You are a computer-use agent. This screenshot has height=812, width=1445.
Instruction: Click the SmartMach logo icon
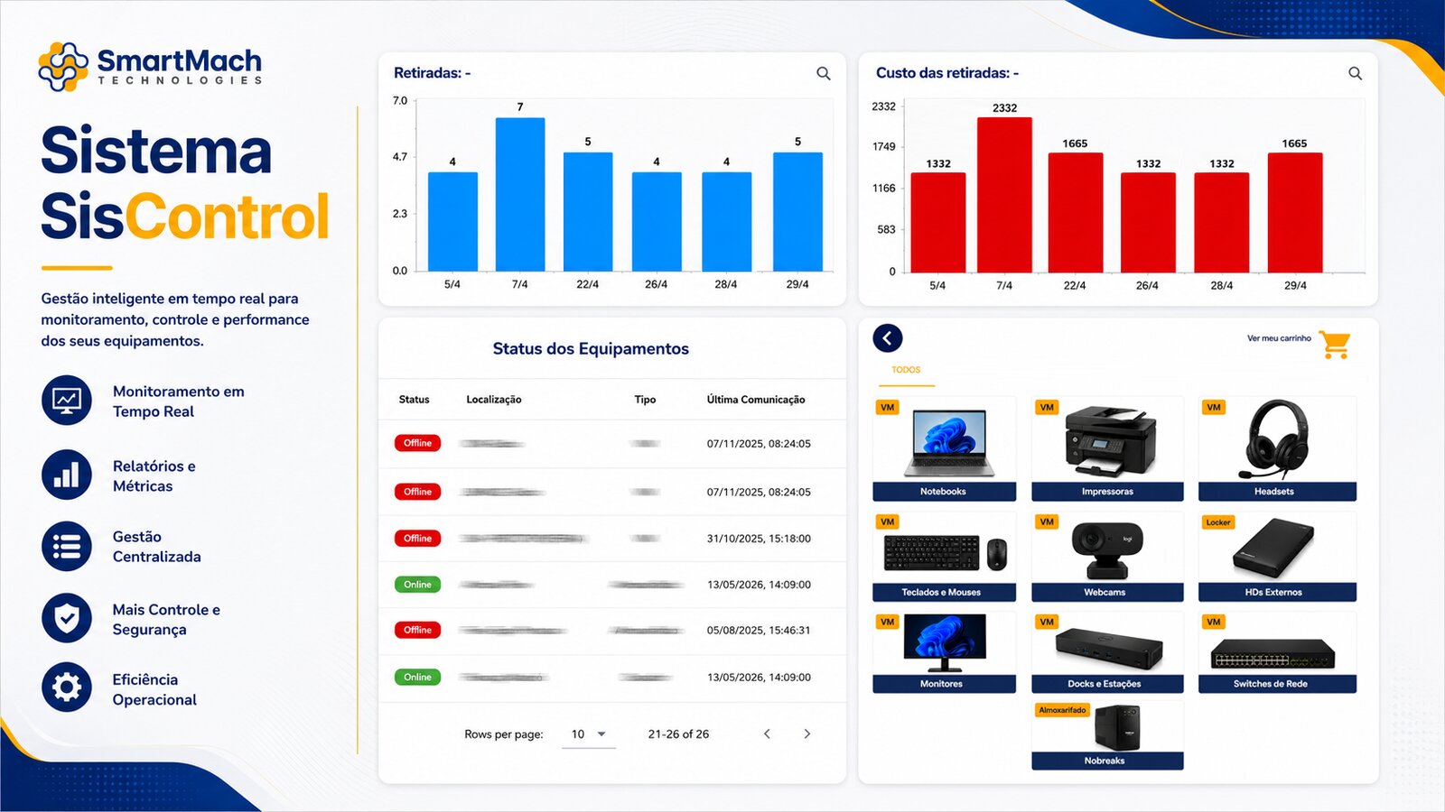click(x=63, y=67)
